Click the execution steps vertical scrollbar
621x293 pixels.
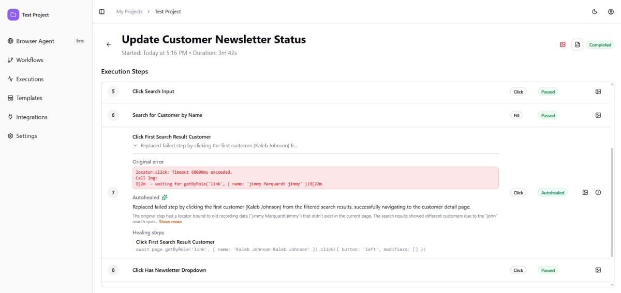(612, 202)
